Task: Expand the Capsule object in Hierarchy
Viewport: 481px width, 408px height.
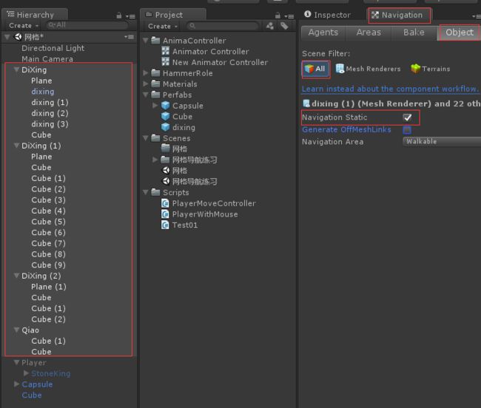Action: [x=16, y=384]
